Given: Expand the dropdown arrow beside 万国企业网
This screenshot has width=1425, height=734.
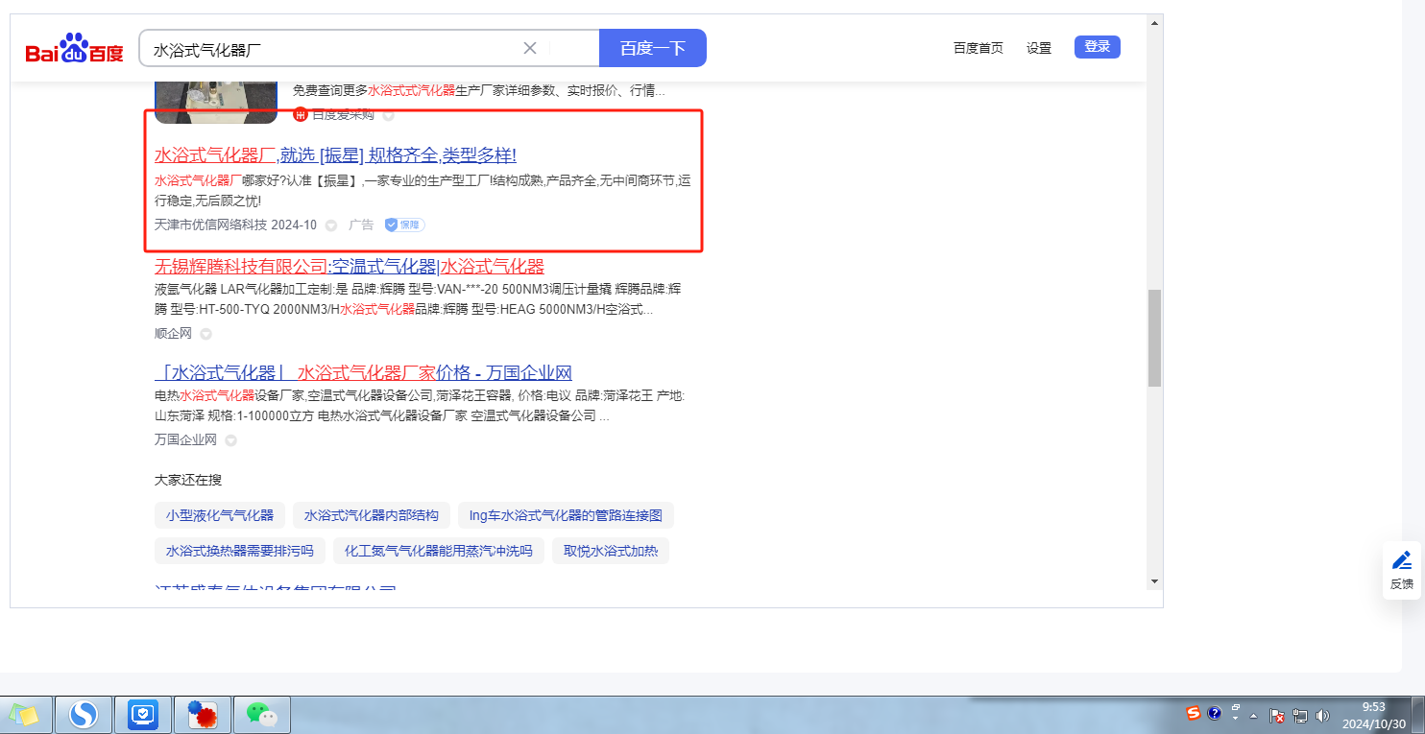Looking at the screenshot, I should (x=230, y=440).
